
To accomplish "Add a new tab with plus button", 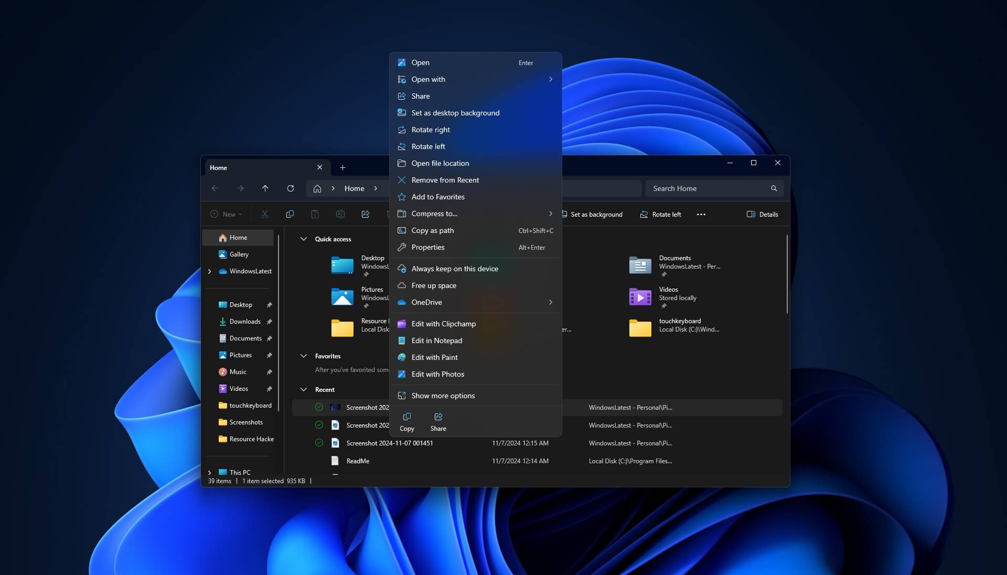I will coord(343,167).
